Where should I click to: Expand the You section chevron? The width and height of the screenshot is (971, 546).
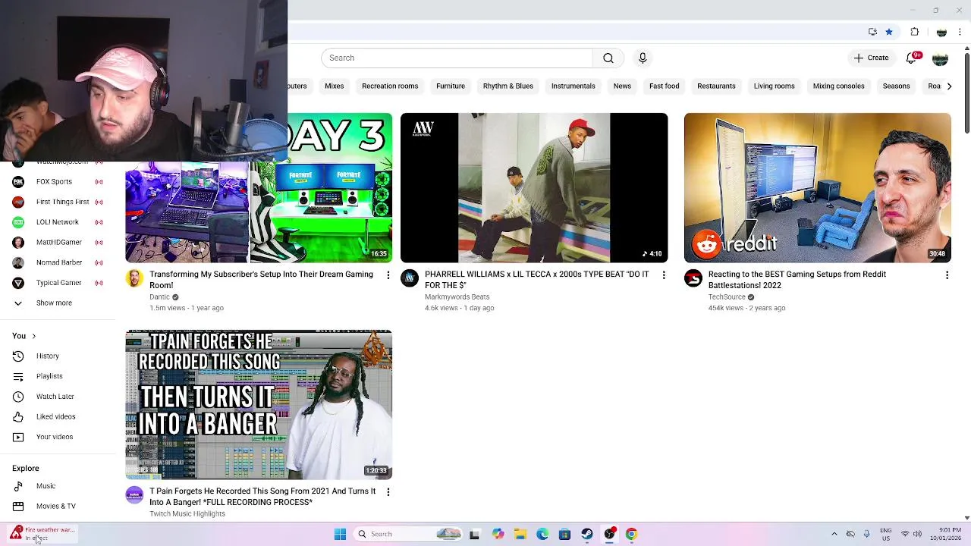(33, 336)
